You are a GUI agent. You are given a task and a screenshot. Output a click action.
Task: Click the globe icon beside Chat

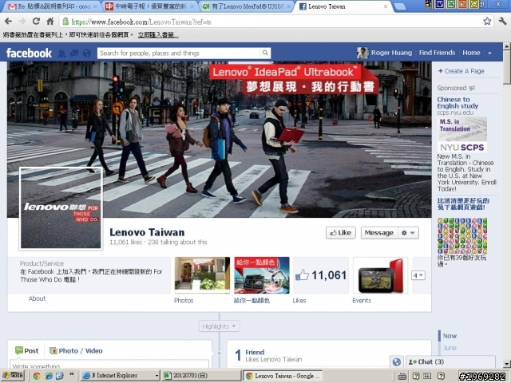(397, 361)
